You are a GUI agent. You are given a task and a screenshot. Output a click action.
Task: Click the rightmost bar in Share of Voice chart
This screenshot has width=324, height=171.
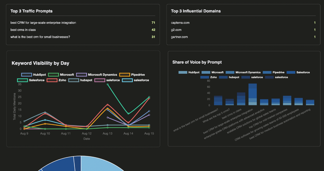point(310,102)
